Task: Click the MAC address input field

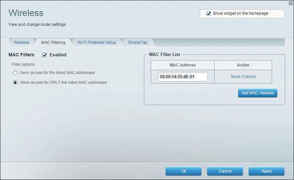Action: tap(183, 77)
